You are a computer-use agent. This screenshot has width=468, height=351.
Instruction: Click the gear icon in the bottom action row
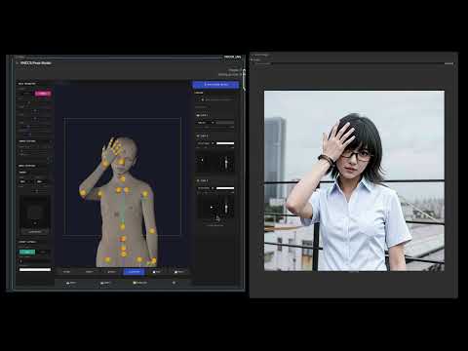click(x=174, y=283)
